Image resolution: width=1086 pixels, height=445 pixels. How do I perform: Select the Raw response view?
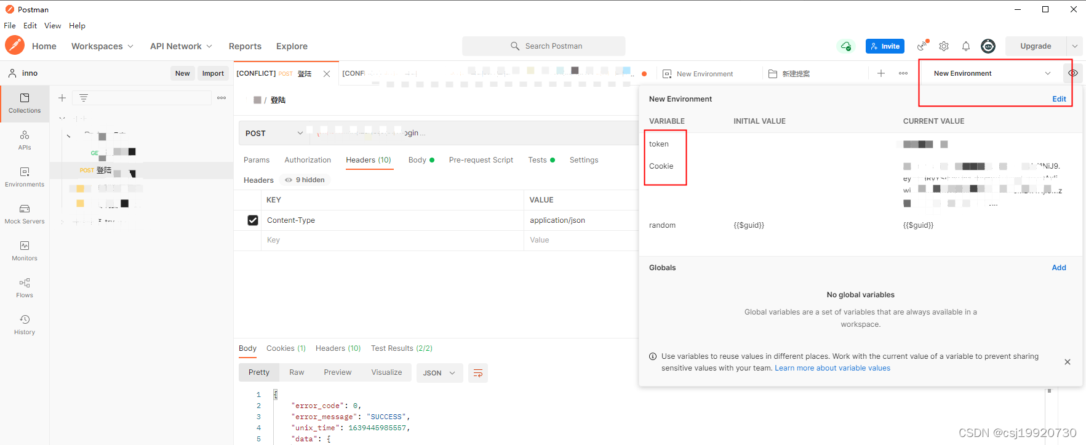[x=297, y=372]
